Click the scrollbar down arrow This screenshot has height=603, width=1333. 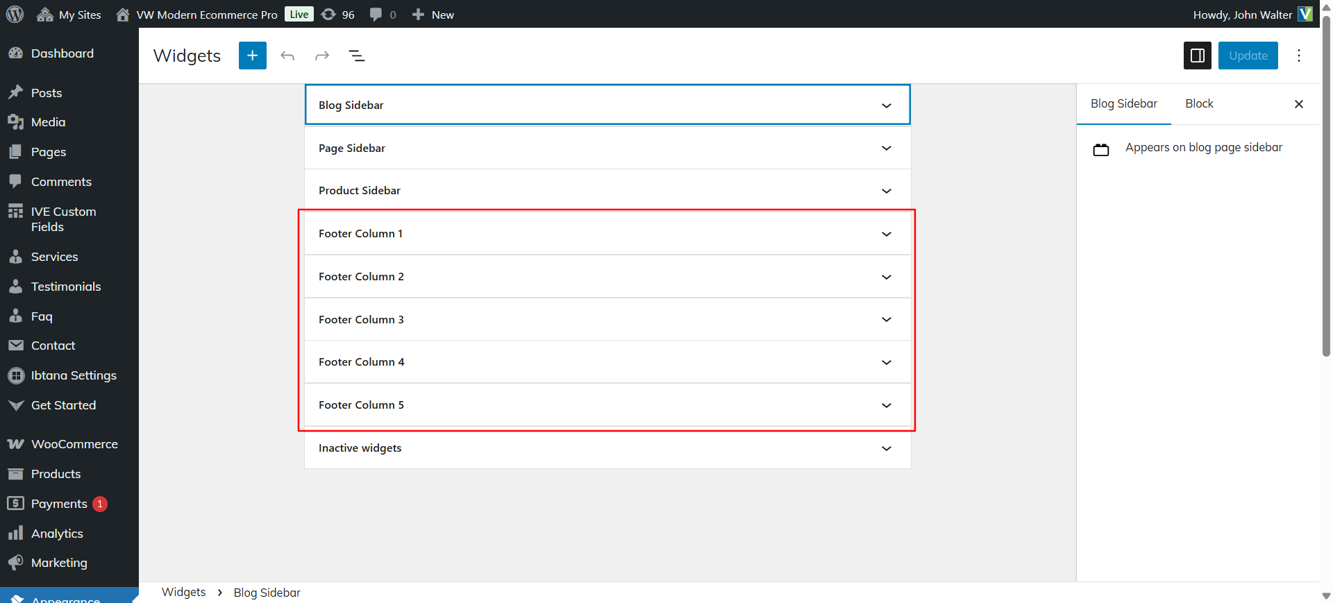click(1326, 596)
